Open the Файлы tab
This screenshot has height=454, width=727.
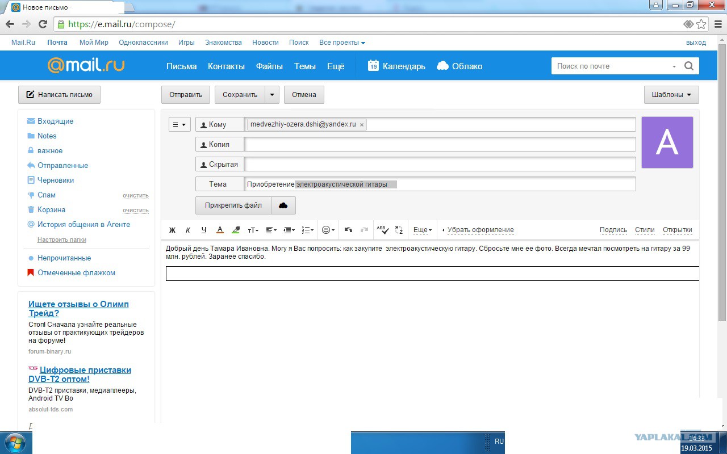269,66
